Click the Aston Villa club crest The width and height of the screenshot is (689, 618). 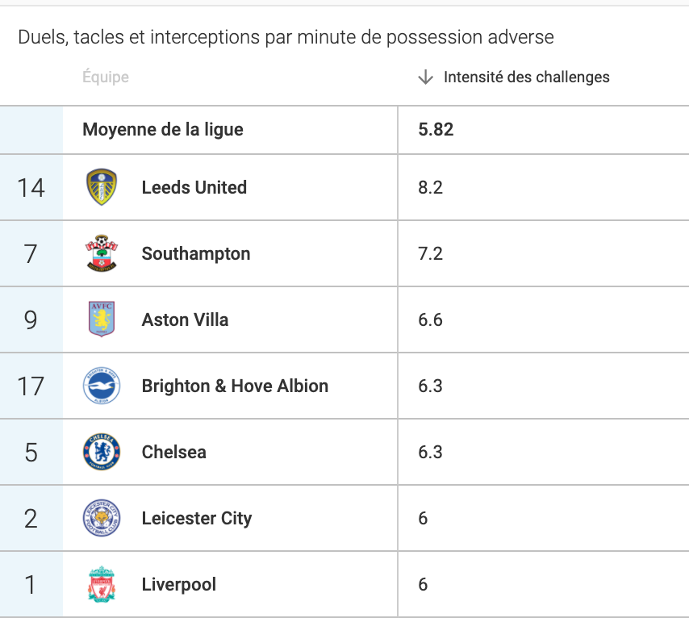(102, 319)
